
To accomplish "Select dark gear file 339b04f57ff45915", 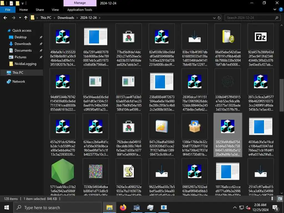I will point(228,90).
